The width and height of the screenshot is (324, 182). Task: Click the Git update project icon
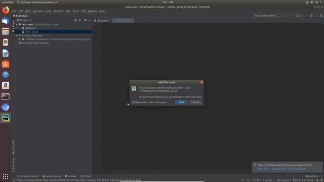pos(303,16)
